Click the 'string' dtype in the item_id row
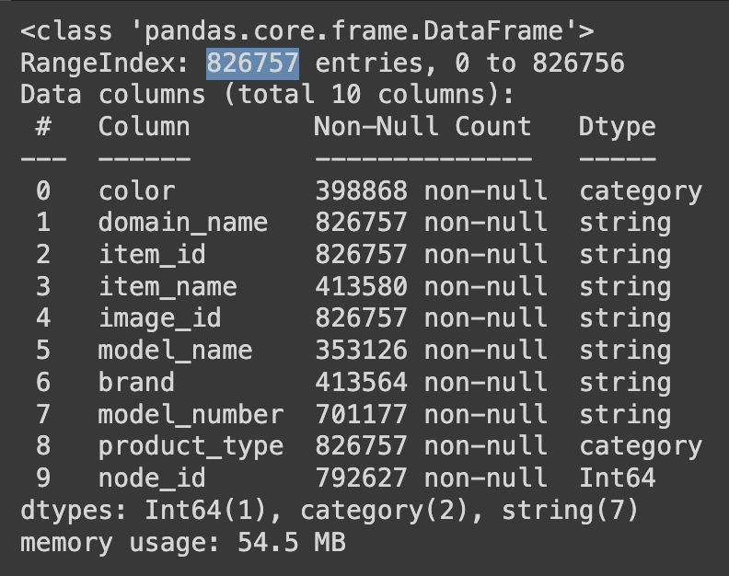729x576 pixels. point(625,256)
